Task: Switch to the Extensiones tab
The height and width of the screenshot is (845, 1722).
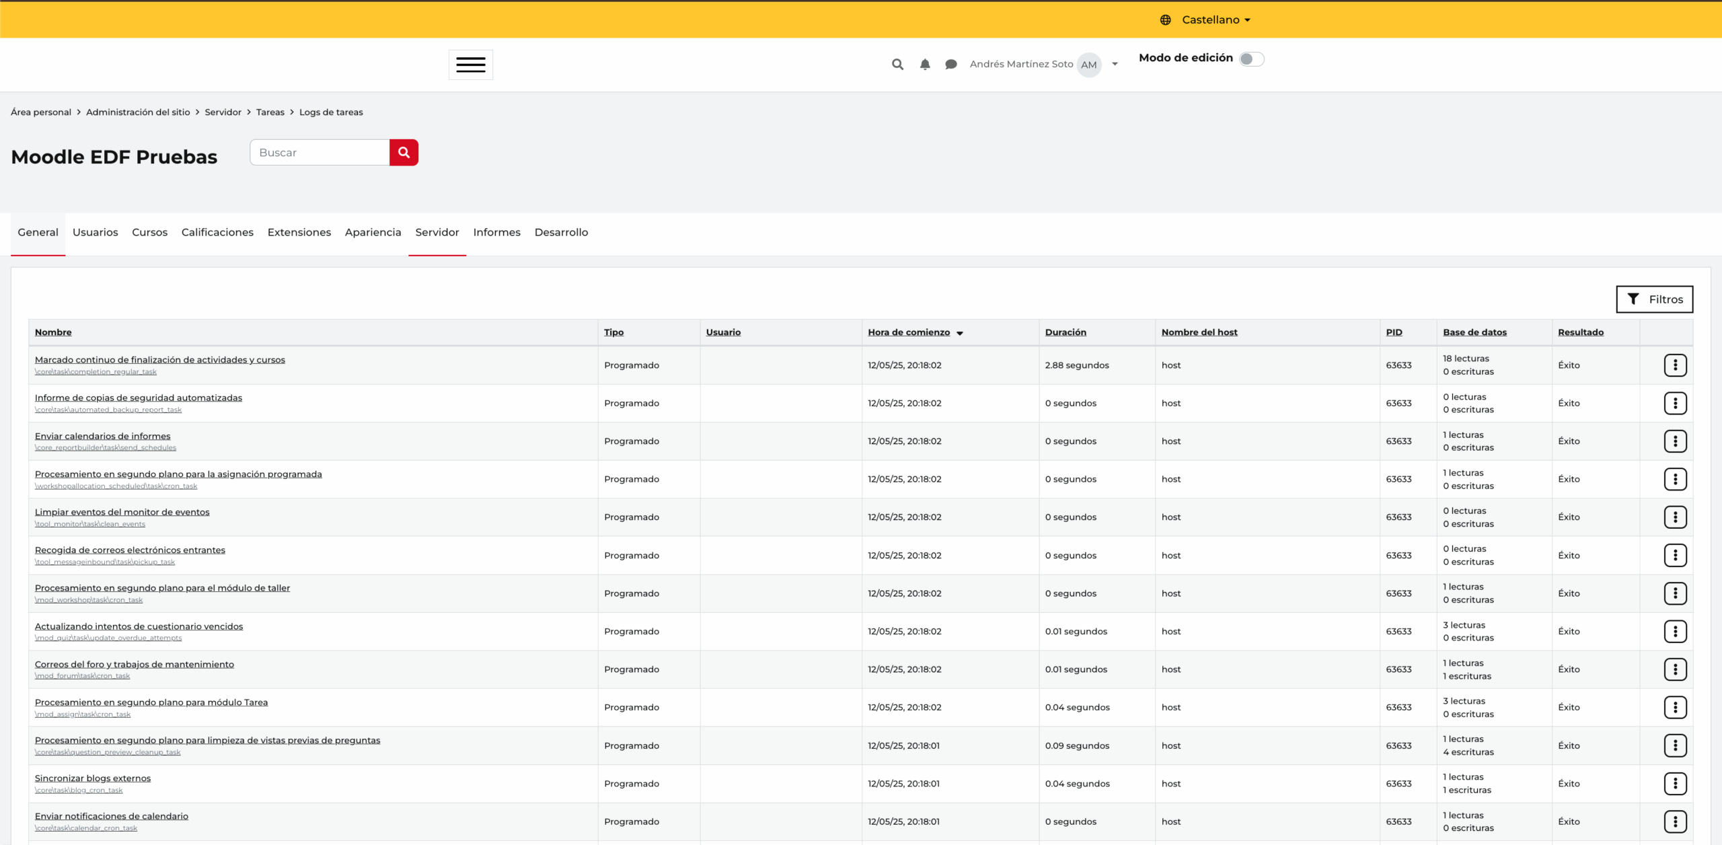Action: coord(299,233)
